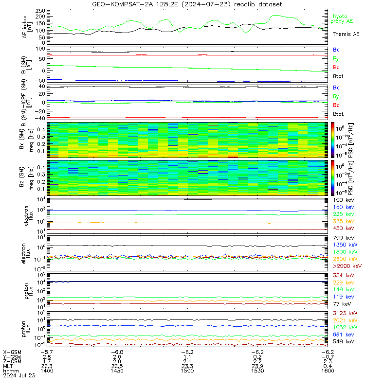Select the 3123 keV proton legend entry
Viewport: 365px width, 389px height.
[345, 313]
